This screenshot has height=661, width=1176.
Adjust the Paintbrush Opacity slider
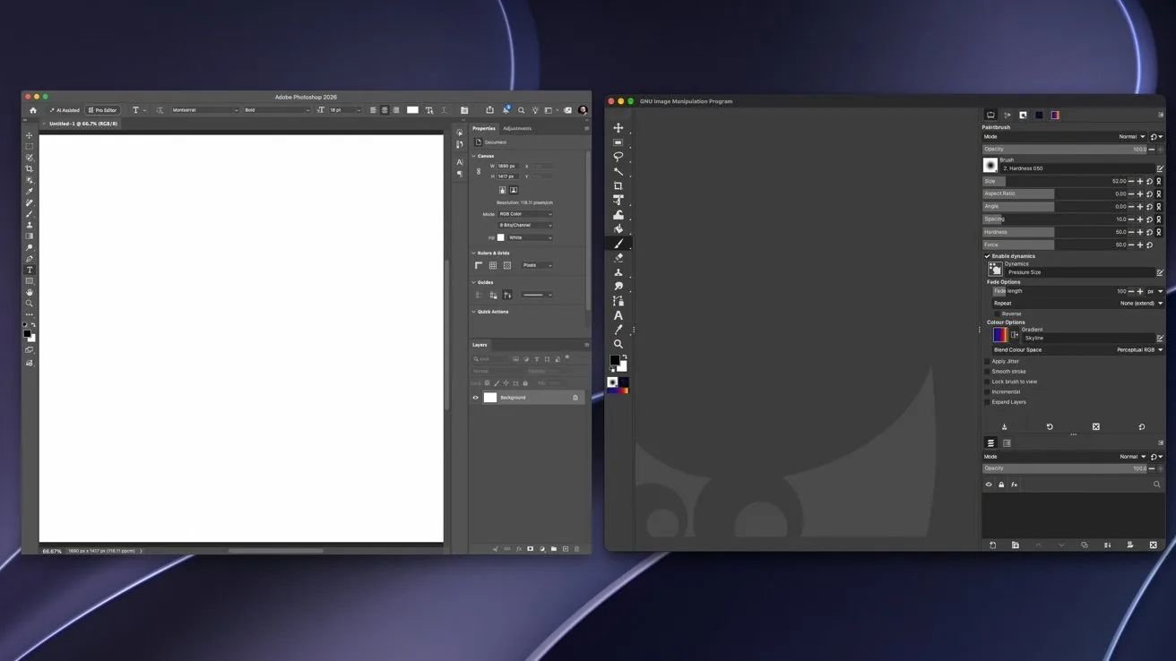[x=1066, y=150]
